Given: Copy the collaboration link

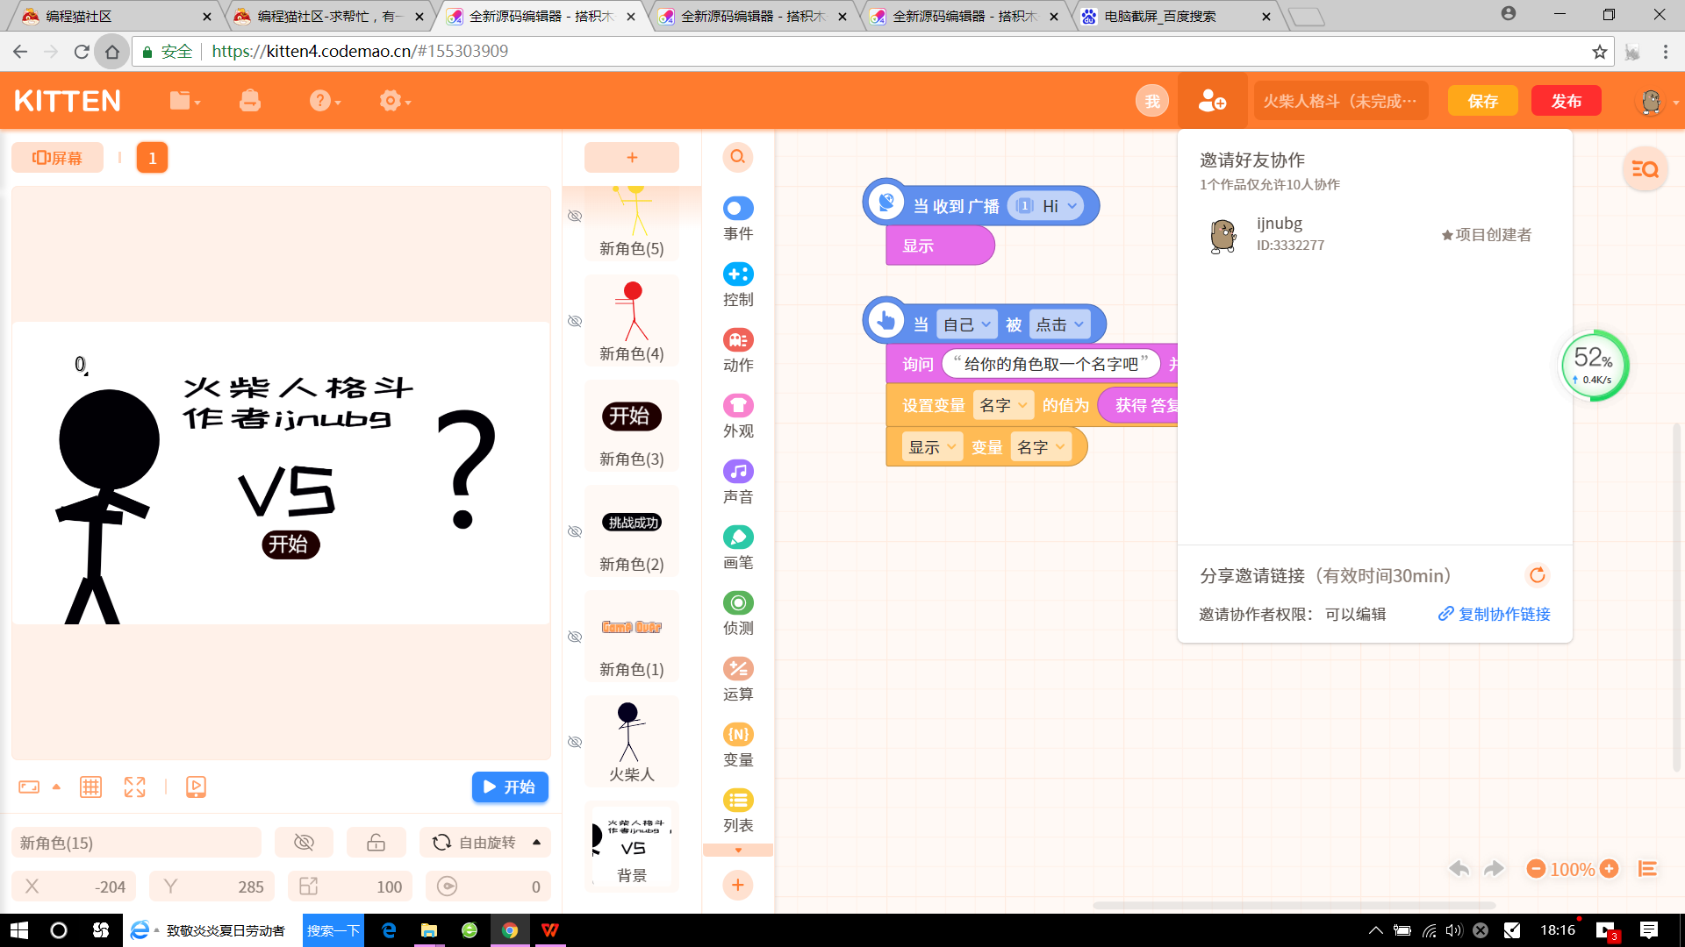Looking at the screenshot, I should tap(1494, 614).
